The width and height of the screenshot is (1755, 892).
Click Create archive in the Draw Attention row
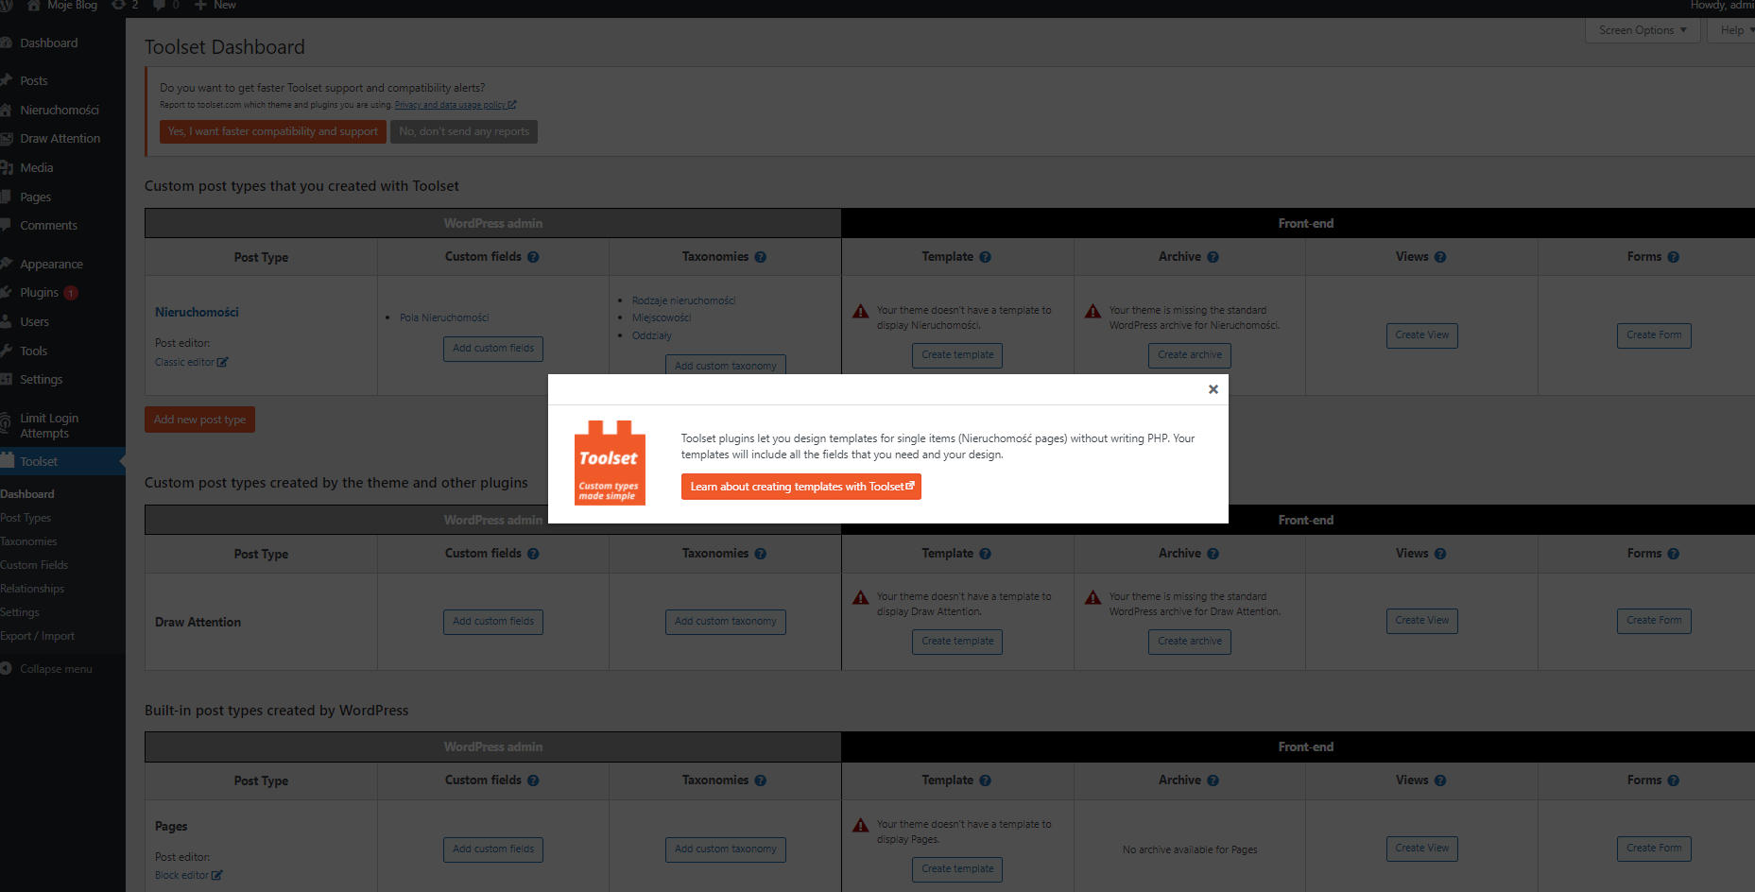pyautogui.click(x=1190, y=642)
